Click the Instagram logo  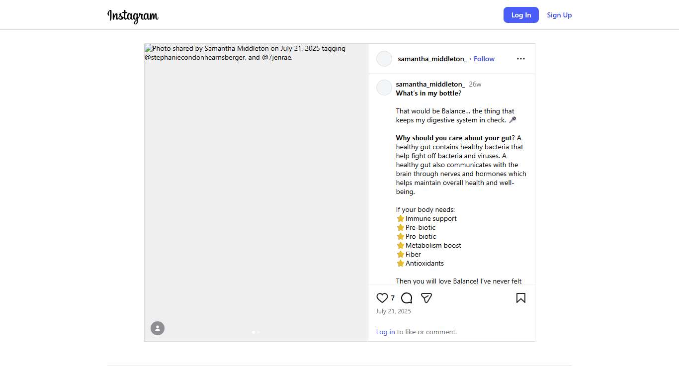click(x=133, y=15)
